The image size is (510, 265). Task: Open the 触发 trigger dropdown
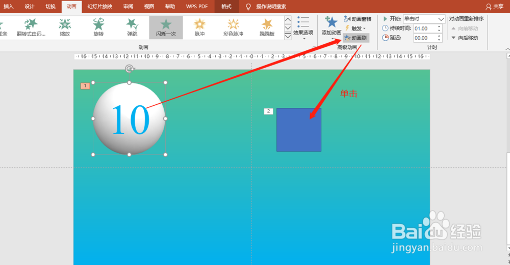[355, 28]
